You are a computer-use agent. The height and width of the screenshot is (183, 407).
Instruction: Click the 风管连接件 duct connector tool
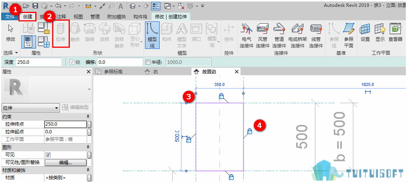[x=263, y=36]
